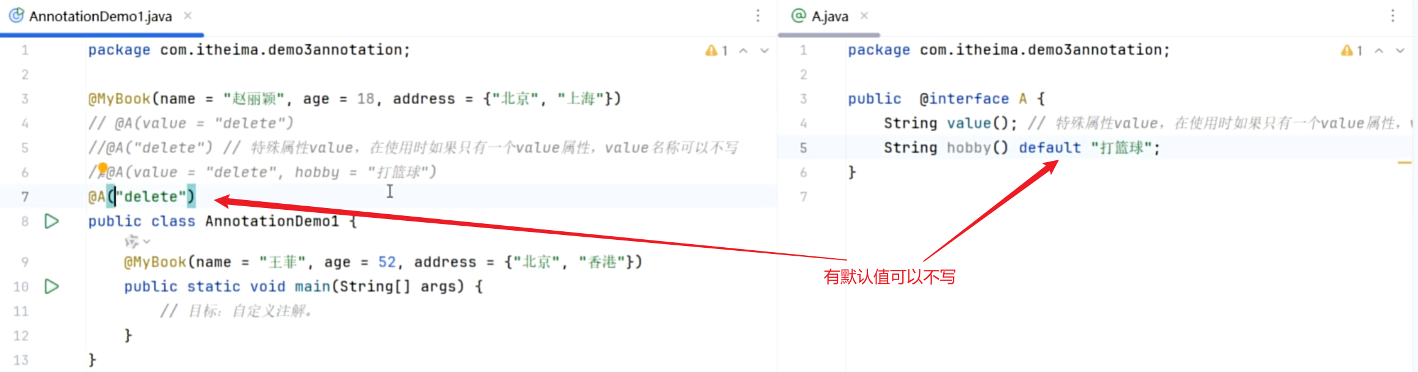
Task: Click the hobby() method in A.java
Action: 977,147
